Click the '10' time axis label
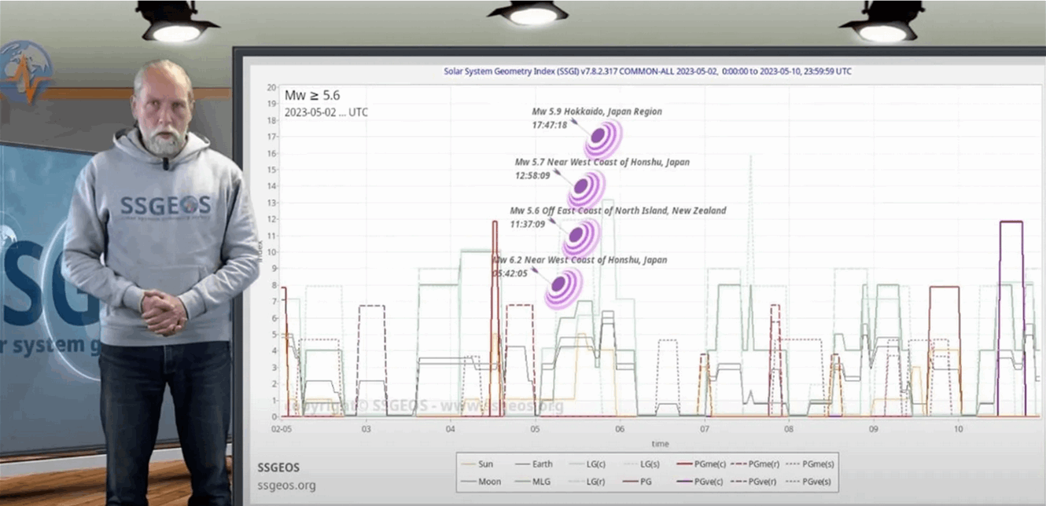 [x=958, y=430]
